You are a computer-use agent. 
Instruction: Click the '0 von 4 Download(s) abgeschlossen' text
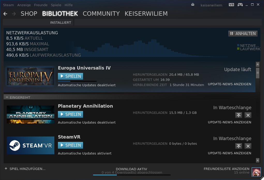coord(132,173)
